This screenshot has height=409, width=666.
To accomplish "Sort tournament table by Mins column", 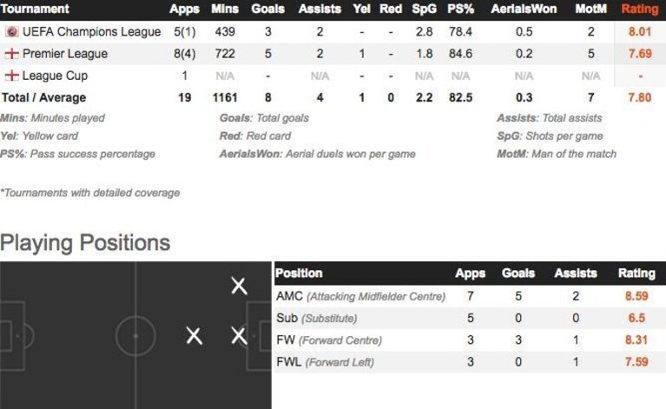I will [225, 9].
